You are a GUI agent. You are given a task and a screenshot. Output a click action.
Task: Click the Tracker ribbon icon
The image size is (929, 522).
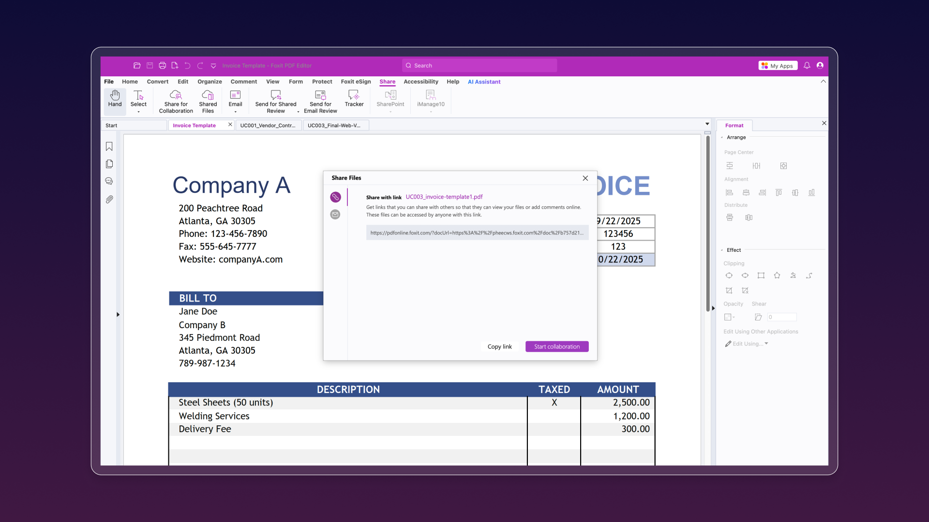[x=354, y=95]
